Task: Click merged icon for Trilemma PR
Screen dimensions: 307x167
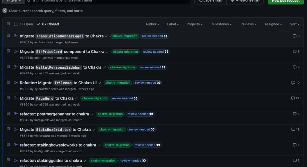Action: pos(16,83)
